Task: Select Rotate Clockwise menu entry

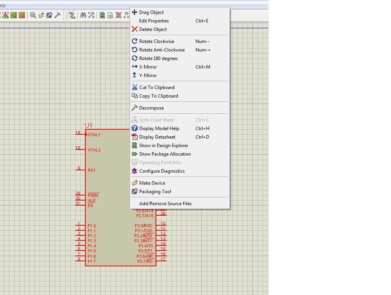Action: point(157,41)
